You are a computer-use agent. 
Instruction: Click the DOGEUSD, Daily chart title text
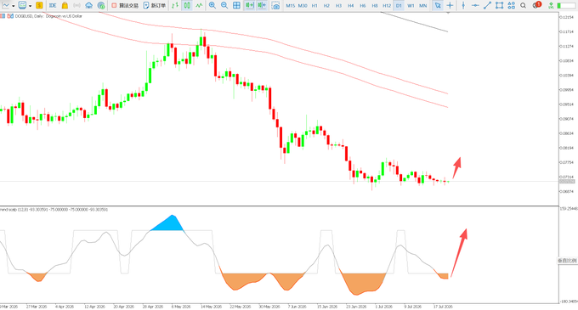tap(48, 16)
